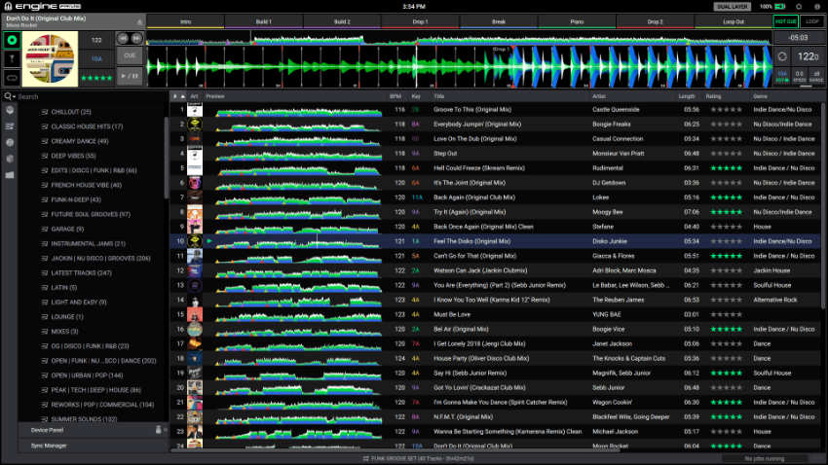The height and width of the screenshot is (465, 828).
Task: Skip to next track in the deck
Action: pos(136,39)
